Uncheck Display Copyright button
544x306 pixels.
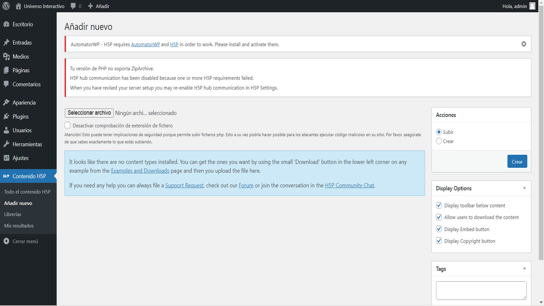pos(439,241)
